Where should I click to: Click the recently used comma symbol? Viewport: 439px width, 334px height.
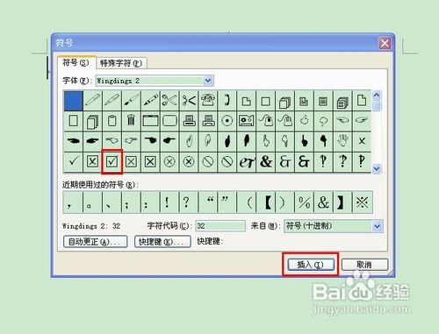coord(73,203)
